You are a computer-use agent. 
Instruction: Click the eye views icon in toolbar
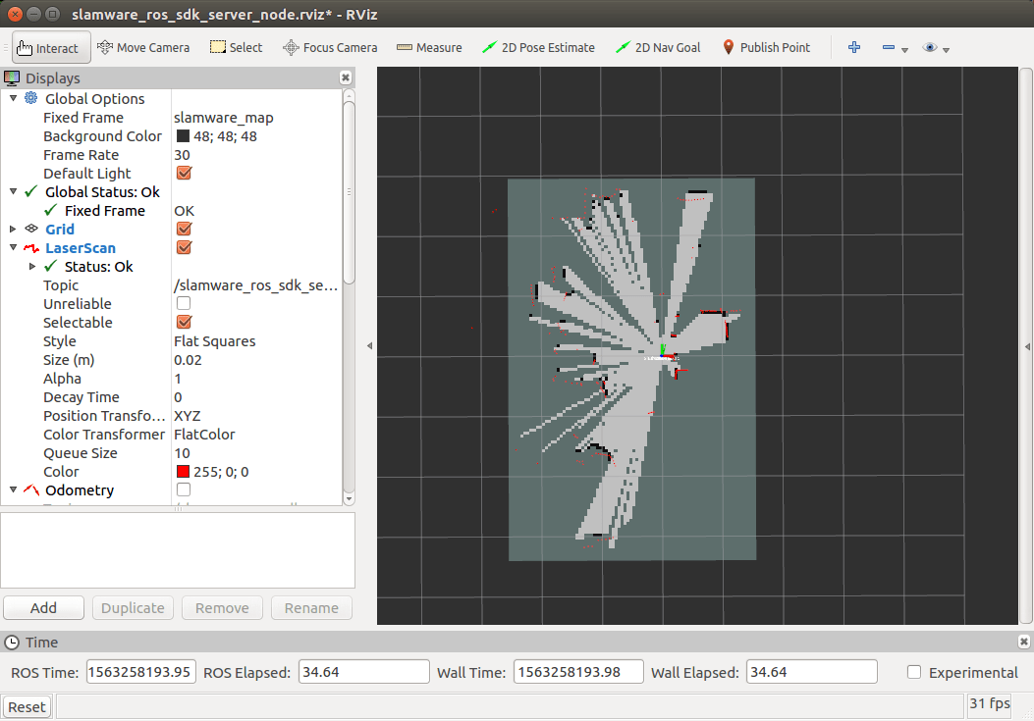coord(930,47)
